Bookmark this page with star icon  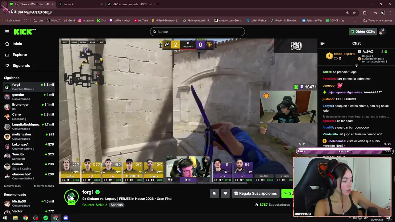[354, 13]
